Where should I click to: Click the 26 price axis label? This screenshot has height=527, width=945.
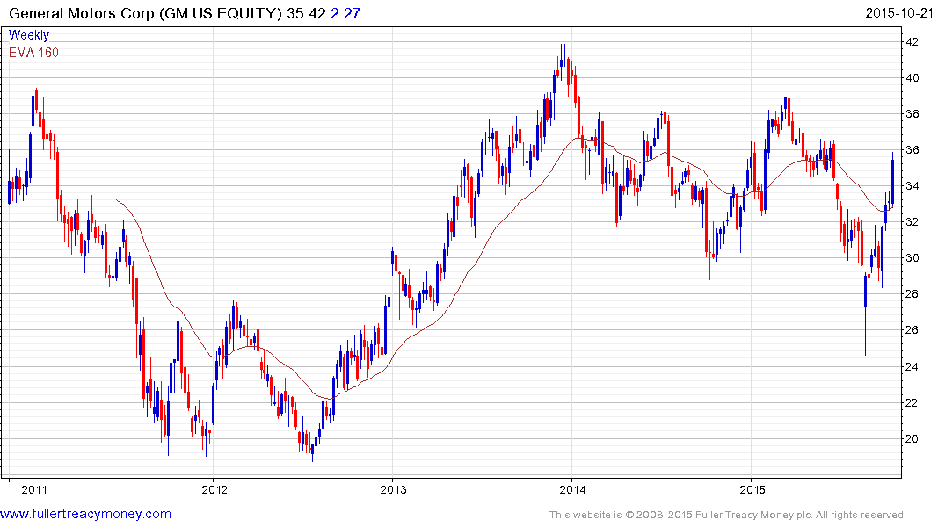[x=912, y=330]
